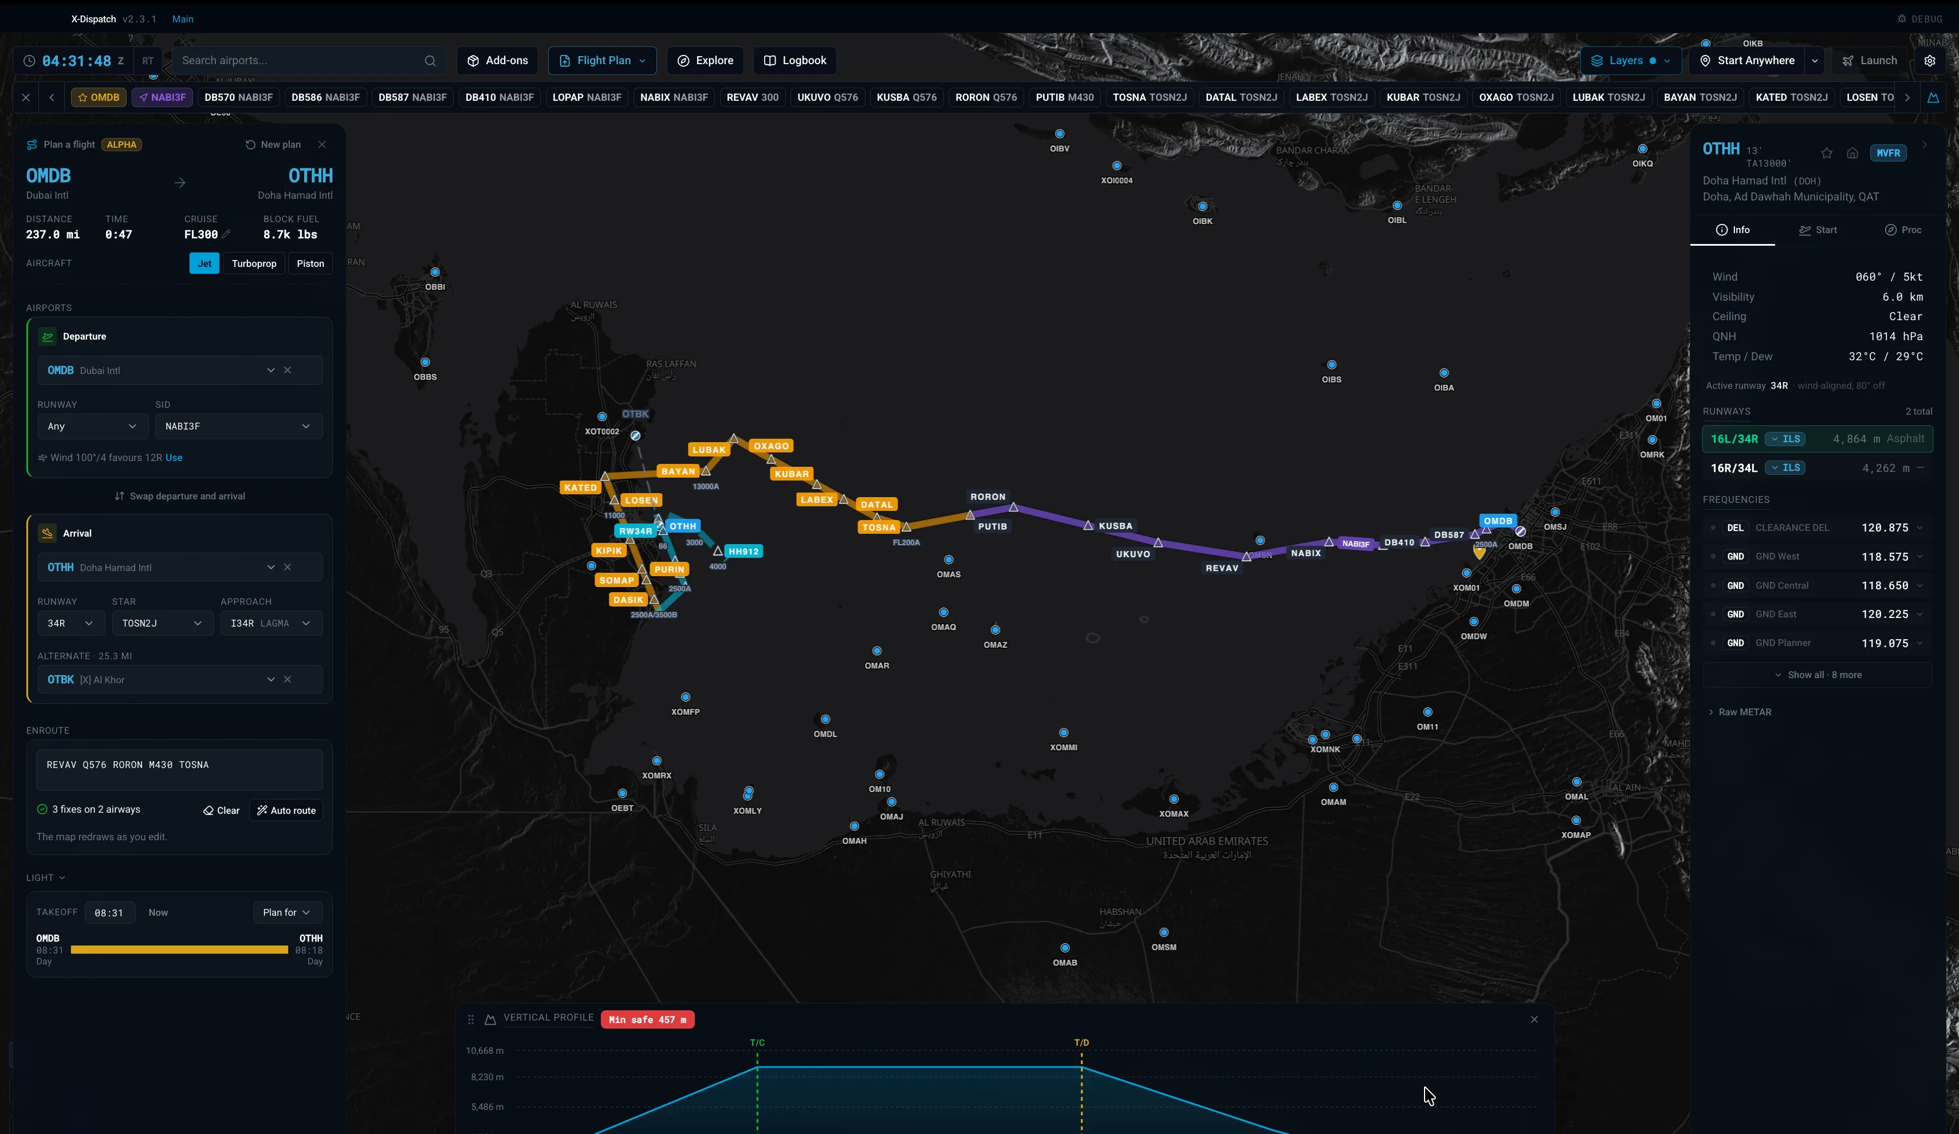Expand Start Anywhere options chevron
Image resolution: width=1959 pixels, height=1134 pixels.
click(1815, 61)
